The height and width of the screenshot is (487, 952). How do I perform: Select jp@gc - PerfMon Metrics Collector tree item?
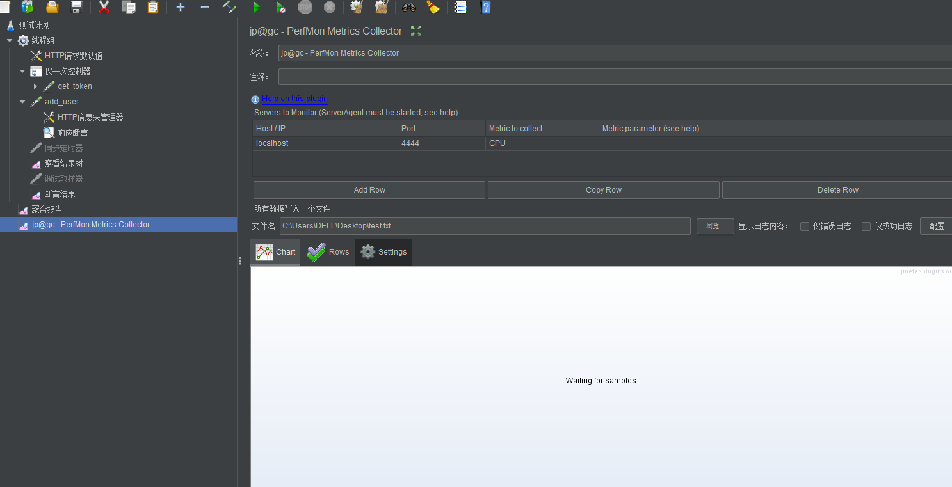91,225
